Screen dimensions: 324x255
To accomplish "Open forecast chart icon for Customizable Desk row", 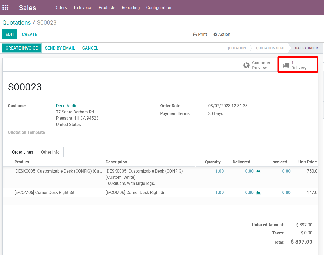I will pos(258,171).
